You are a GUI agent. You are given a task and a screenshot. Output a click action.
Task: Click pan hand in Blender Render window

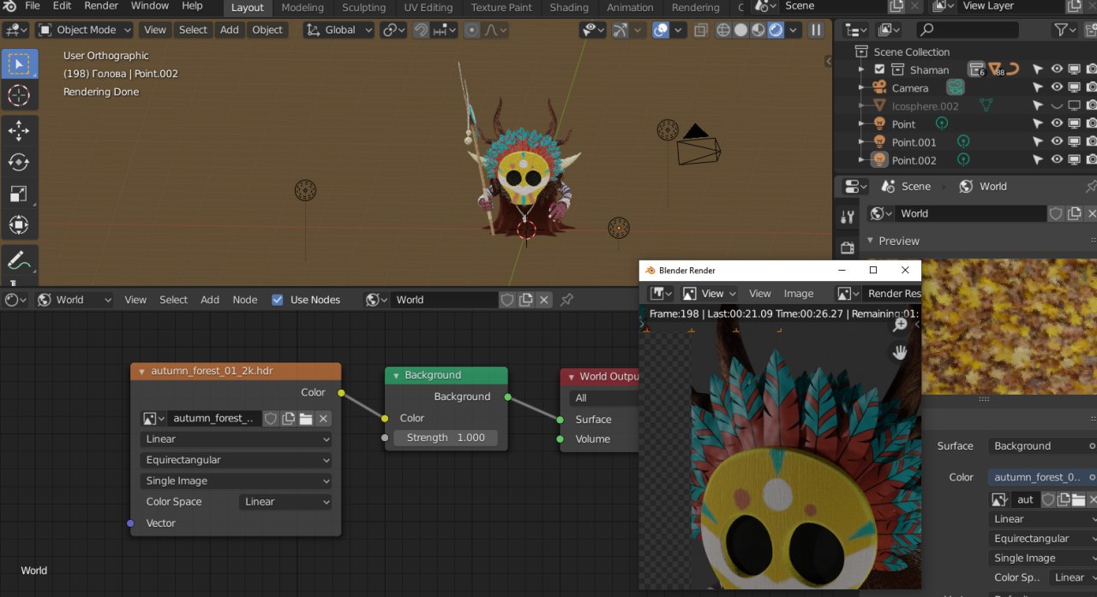tap(900, 352)
